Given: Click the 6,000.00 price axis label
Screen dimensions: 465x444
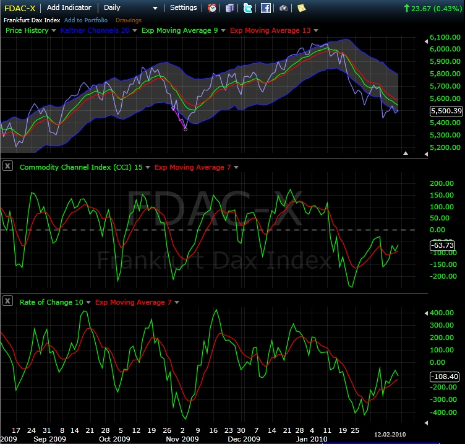Looking at the screenshot, I should coord(445,49).
